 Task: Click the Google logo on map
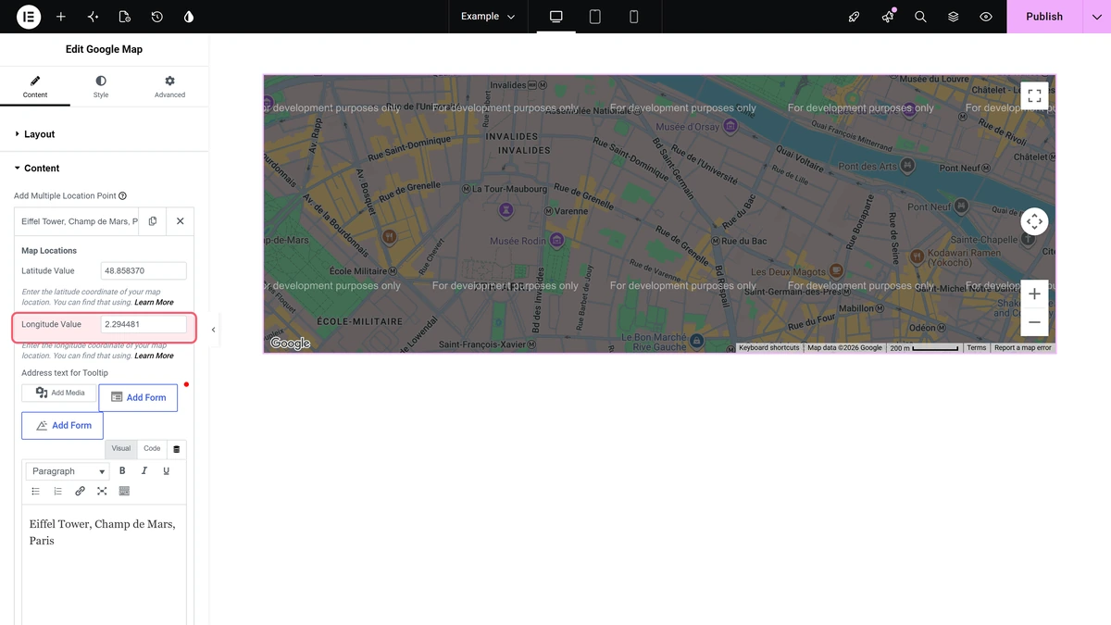tap(290, 344)
